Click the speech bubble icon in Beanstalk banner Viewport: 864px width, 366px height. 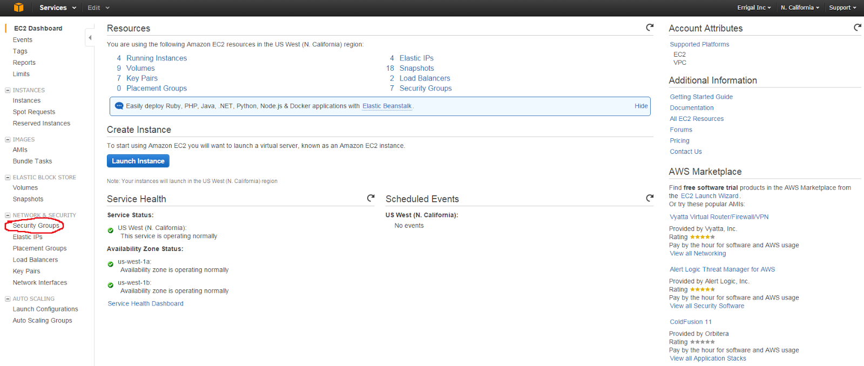point(119,106)
